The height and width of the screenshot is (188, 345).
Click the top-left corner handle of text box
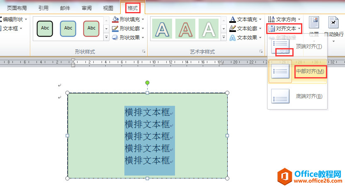pos(68,93)
